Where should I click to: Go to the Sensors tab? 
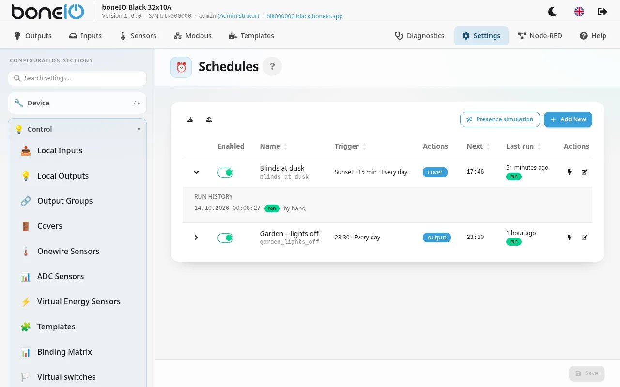coord(138,36)
